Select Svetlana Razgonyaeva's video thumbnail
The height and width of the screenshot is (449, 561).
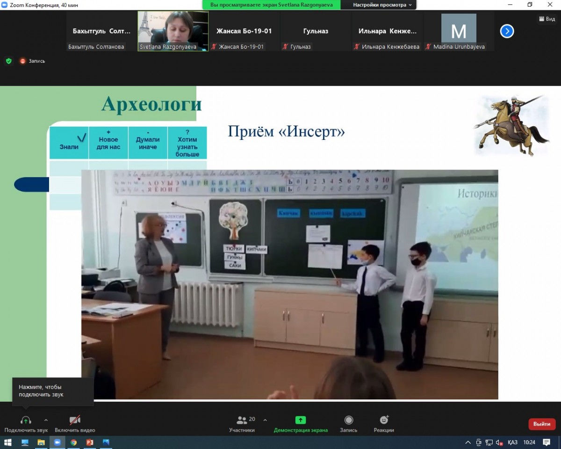point(173,31)
